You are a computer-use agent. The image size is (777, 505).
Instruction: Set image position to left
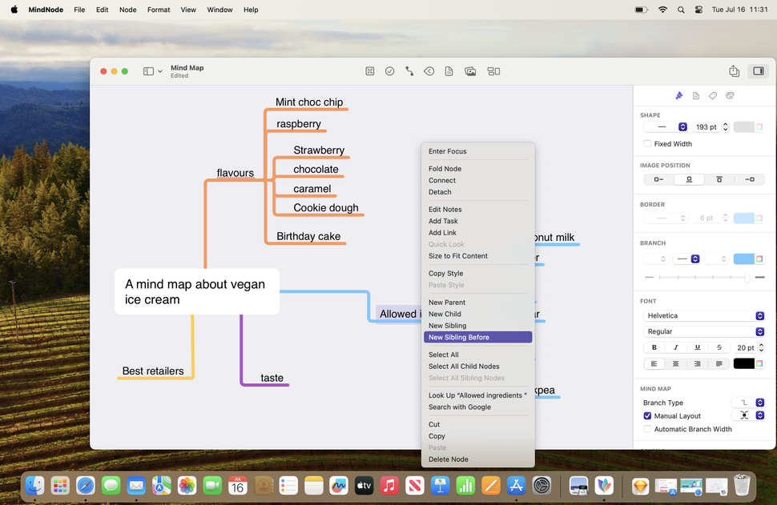tap(658, 179)
